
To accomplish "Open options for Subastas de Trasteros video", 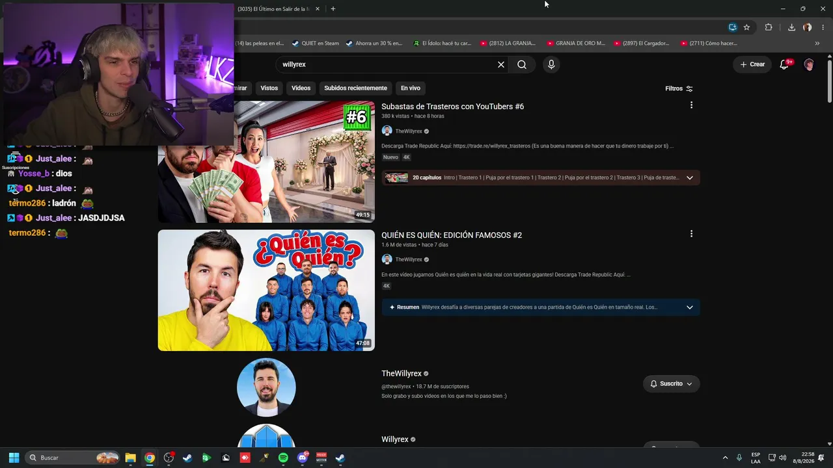I will click(691, 105).
